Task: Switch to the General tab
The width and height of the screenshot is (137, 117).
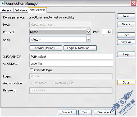Action: [x=7, y=10]
